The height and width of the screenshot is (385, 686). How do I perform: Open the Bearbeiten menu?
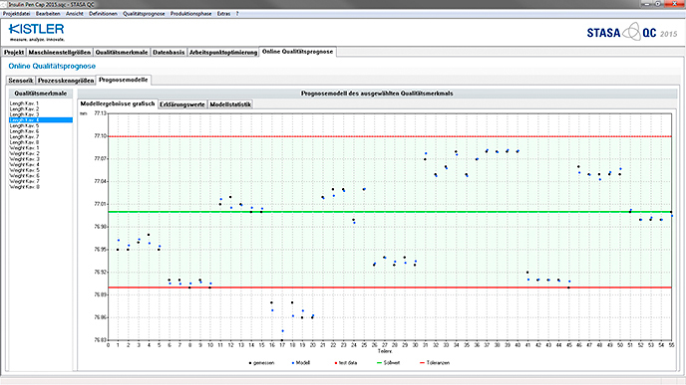[x=48, y=14]
